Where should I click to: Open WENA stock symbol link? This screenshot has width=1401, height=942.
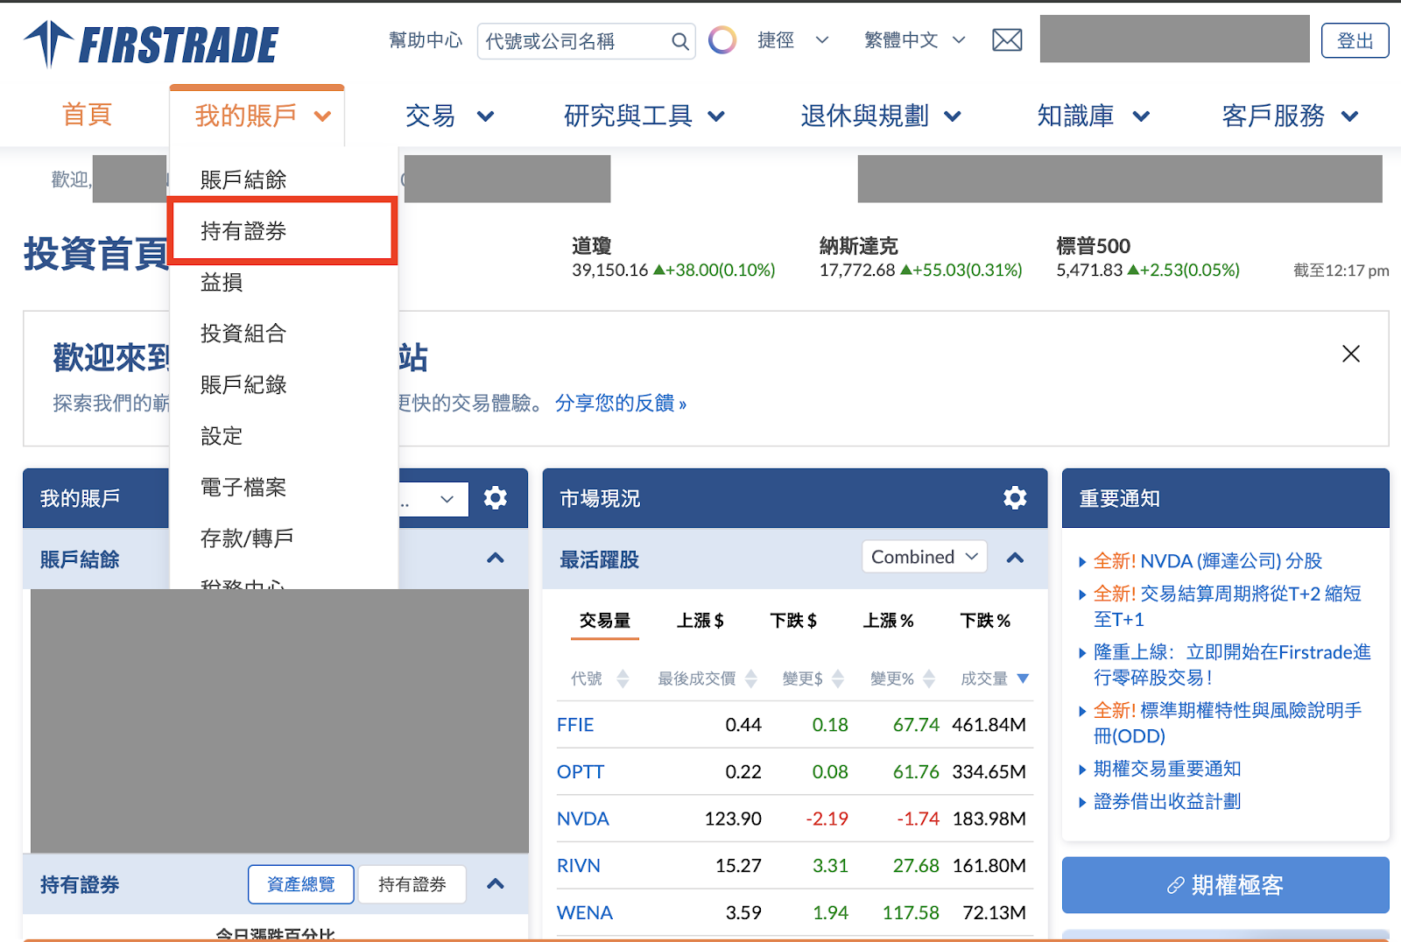584,912
